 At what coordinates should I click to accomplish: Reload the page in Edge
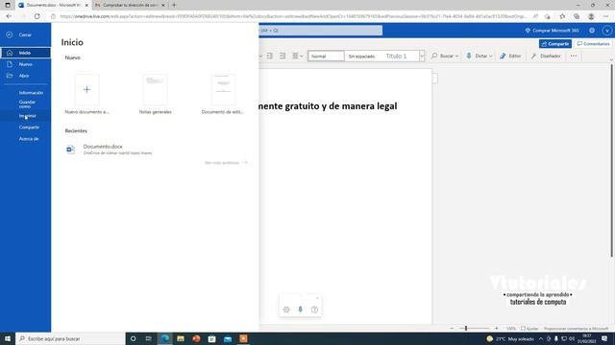coord(37,16)
